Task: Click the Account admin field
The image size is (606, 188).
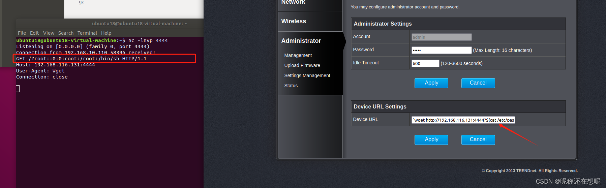Action: coord(441,37)
